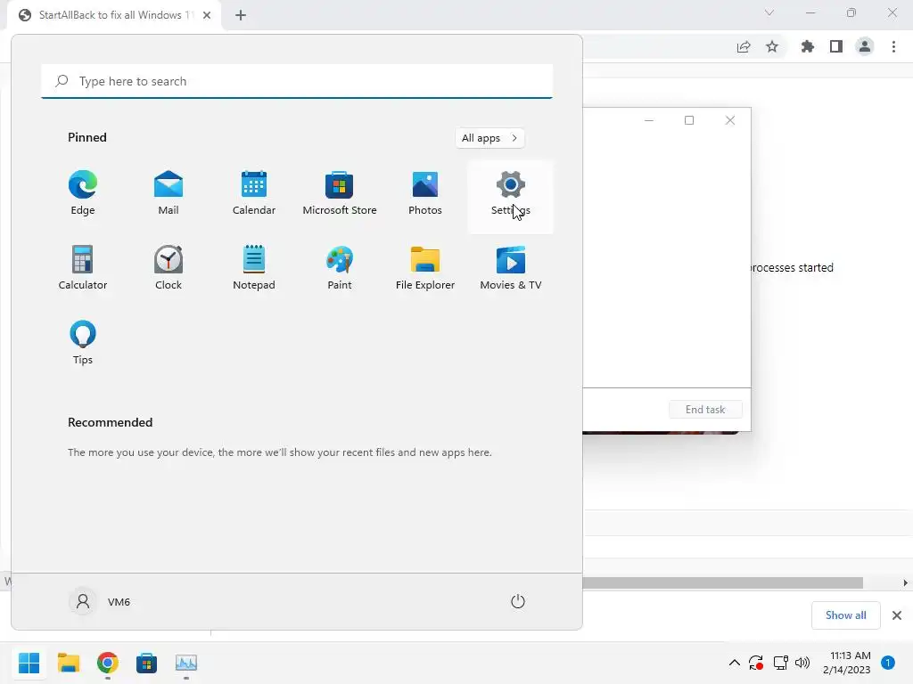The height and width of the screenshot is (684, 913).
Task: Open the clock and date 11:13 AM
Action: [x=847, y=663]
